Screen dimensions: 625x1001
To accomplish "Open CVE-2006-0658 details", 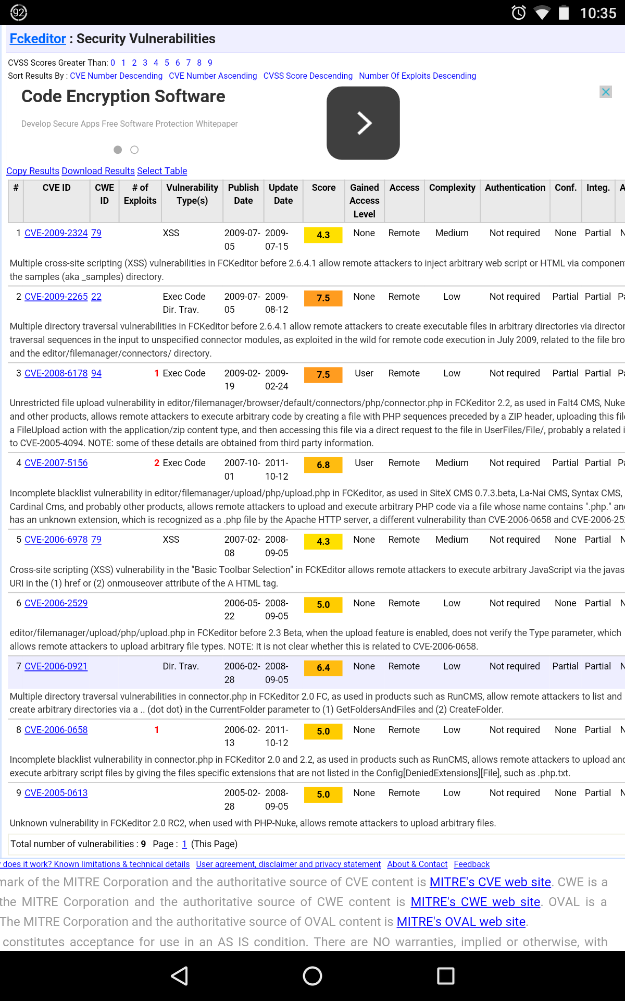I will (56, 730).
